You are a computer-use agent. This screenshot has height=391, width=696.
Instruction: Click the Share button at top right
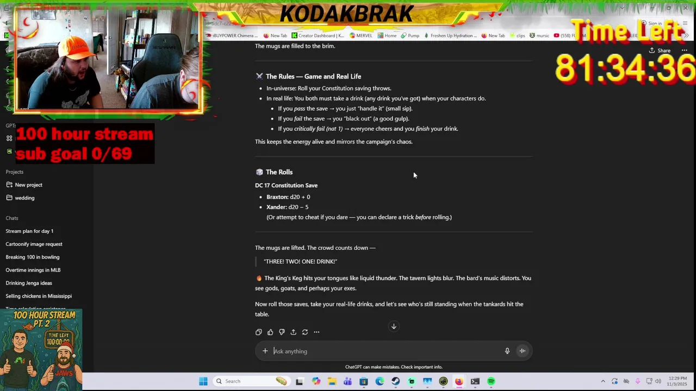660,51
